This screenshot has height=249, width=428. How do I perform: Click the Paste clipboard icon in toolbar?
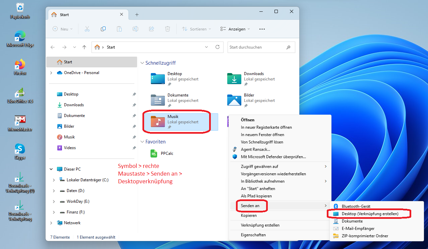(119, 29)
